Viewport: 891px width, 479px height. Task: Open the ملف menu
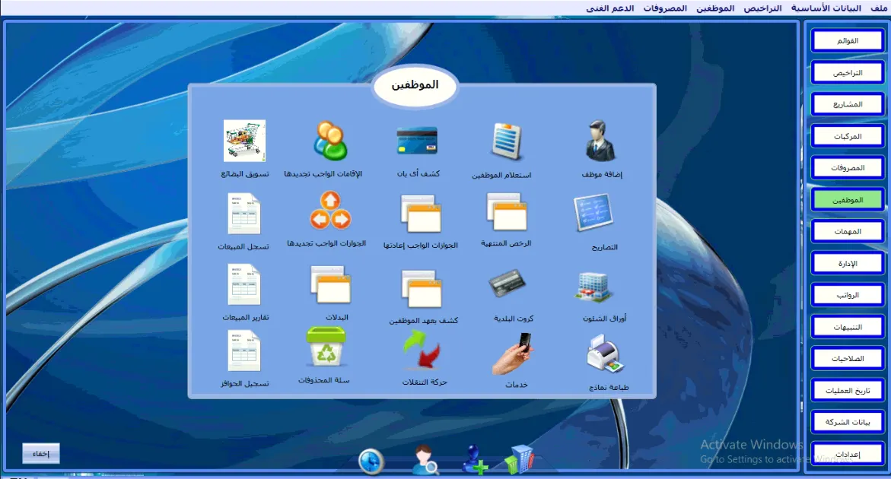point(878,8)
